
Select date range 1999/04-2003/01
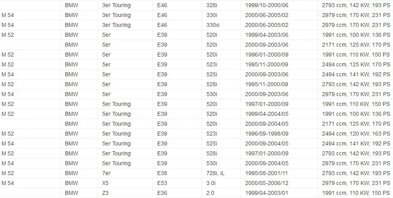[x=267, y=193]
